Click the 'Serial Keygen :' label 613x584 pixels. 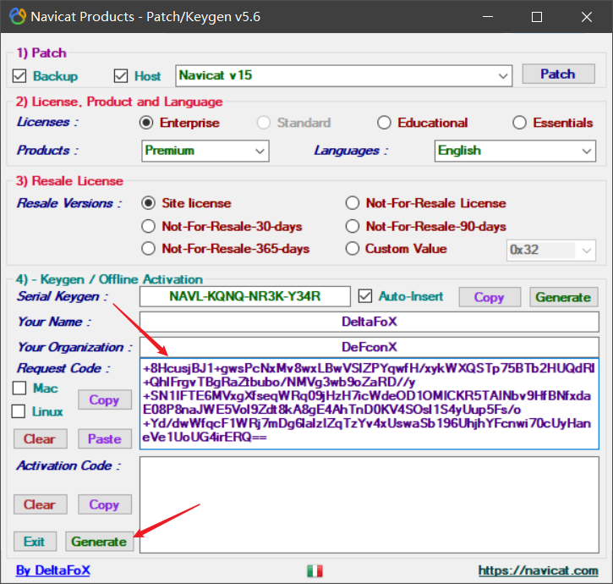tap(63, 296)
